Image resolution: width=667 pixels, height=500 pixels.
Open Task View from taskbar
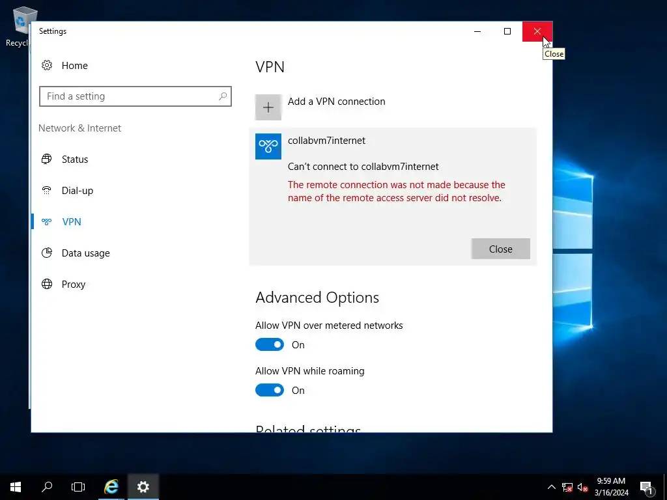tap(78, 487)
